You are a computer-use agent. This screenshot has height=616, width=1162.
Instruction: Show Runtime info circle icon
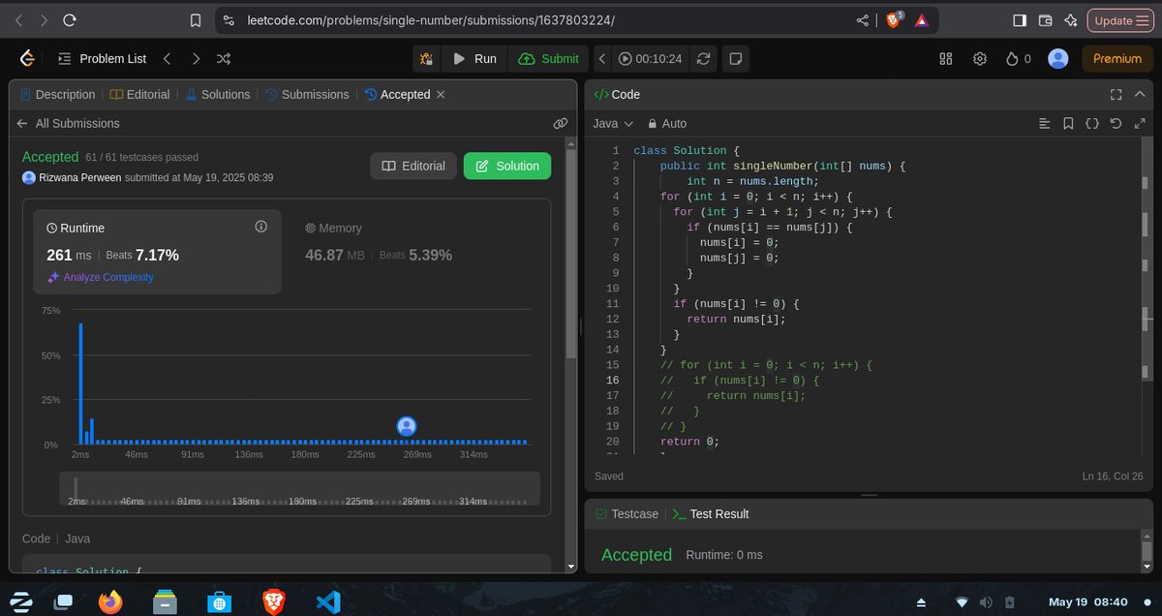pos(260,227)
